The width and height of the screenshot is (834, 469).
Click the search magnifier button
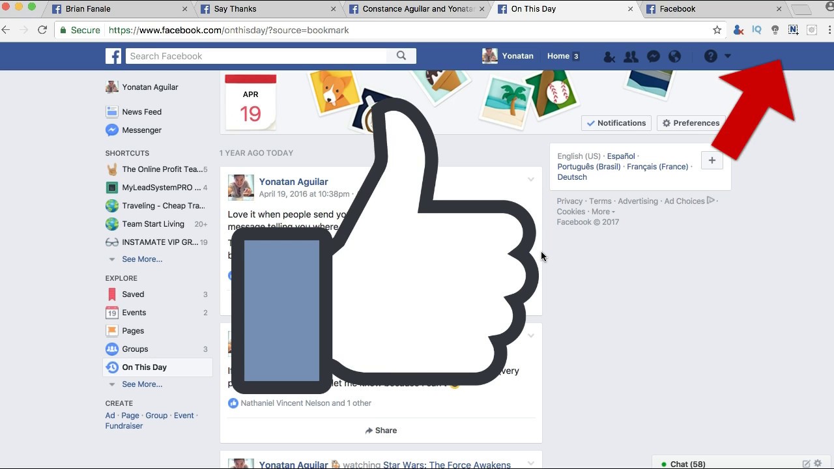coord(401,56)
